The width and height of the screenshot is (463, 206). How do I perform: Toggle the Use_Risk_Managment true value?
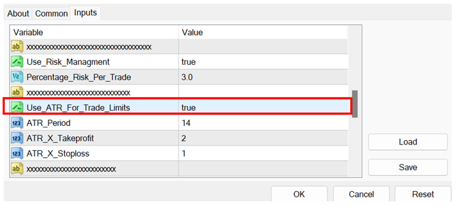(188, 62)
